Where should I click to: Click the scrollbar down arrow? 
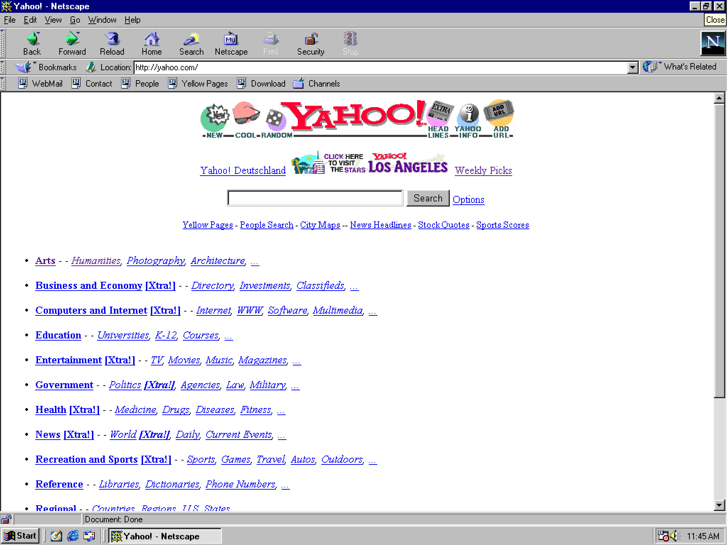(719, 505)
